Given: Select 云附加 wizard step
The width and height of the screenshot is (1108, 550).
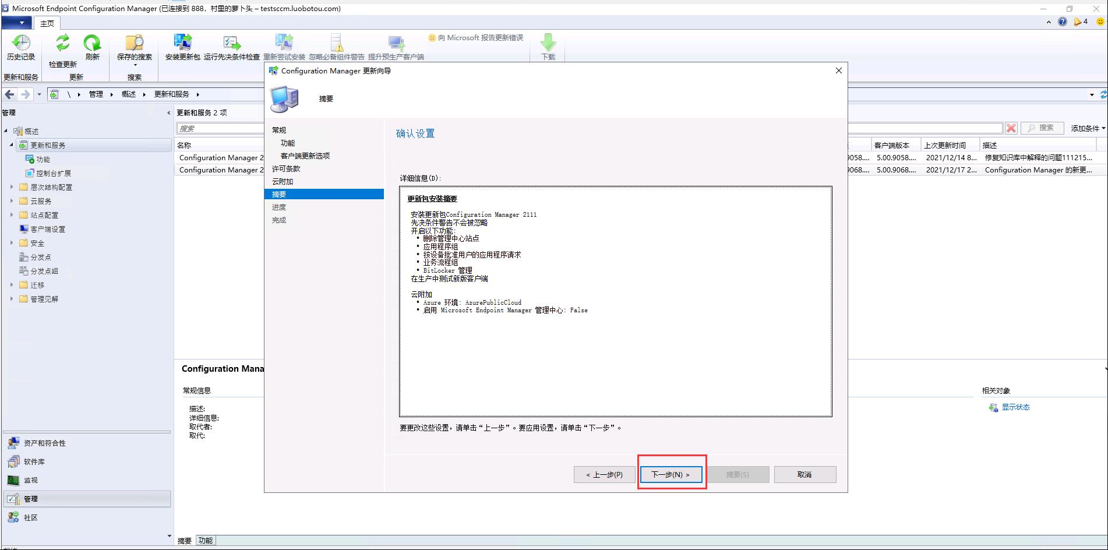Looking at the screenshot, I should pos(283,182).
